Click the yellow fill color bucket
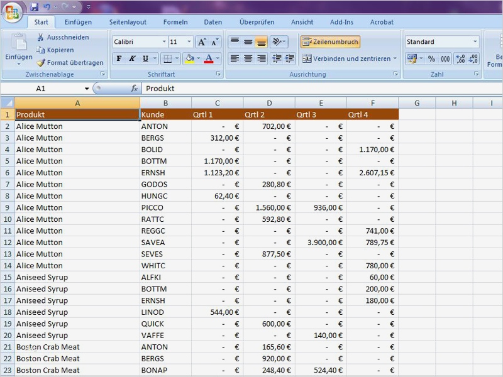The image size is (503, 377). tap(189, 58)
